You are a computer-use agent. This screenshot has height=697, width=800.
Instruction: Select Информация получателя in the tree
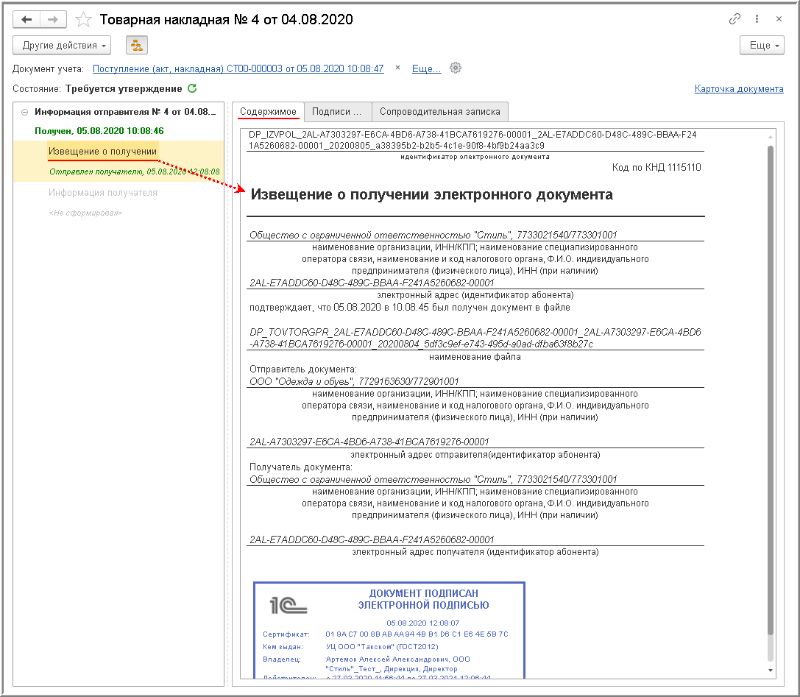(102, 192)
